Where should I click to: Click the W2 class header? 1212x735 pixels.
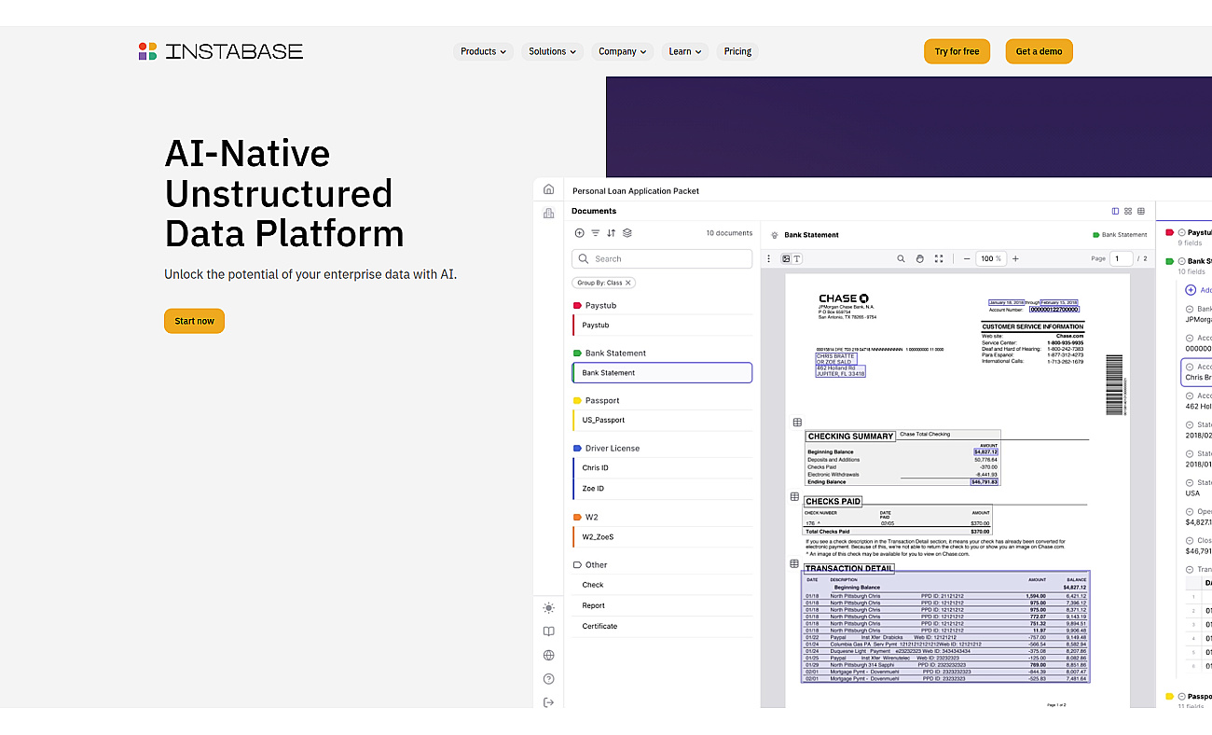[x=585, y=517]
